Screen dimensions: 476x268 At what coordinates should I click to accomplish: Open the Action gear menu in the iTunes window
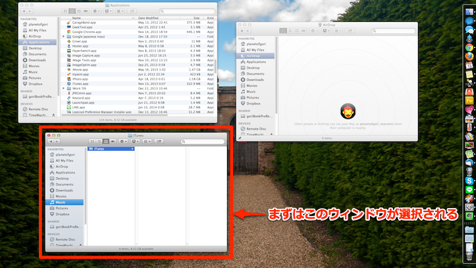coord(124,141)
